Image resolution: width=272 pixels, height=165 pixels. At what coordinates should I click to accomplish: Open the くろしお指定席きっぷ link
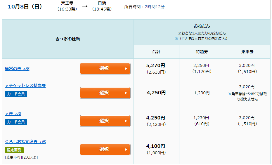coord(25,142)
